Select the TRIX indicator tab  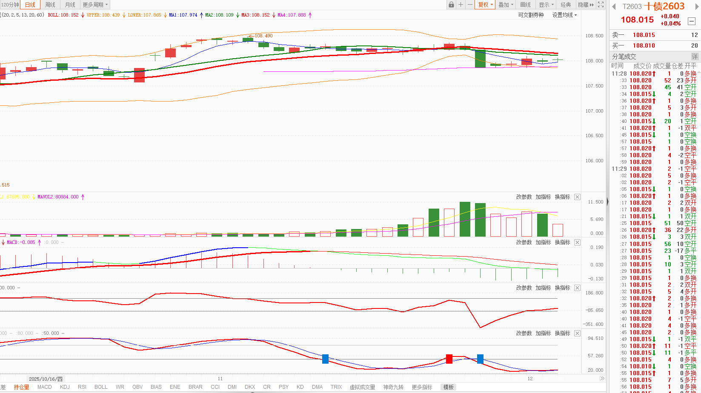[x=336, y=387]
